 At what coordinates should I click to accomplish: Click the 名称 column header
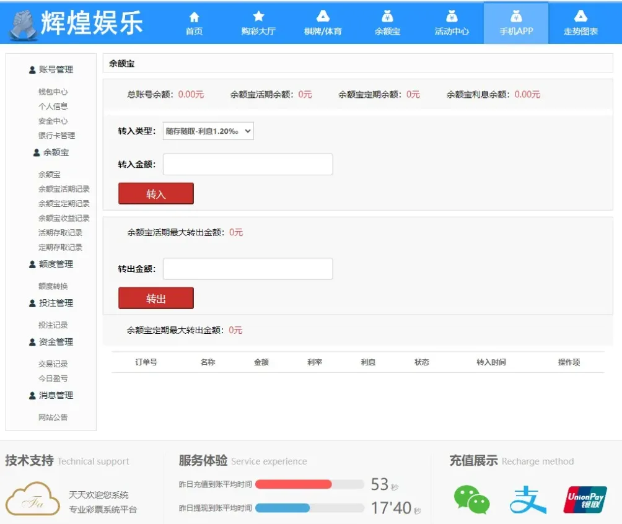[x=208, y=362]
